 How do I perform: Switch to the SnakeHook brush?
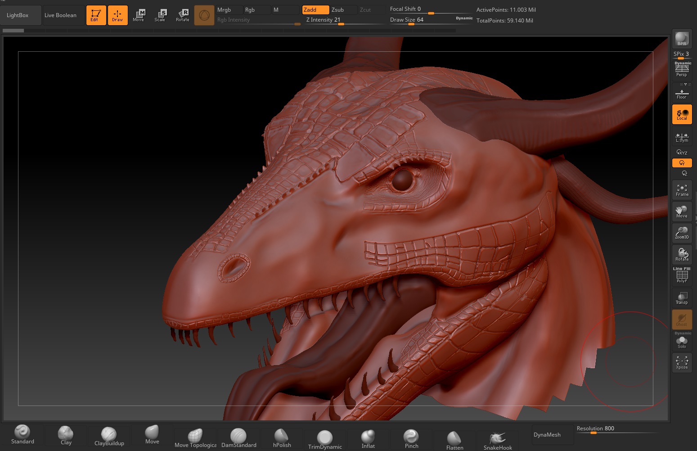pos(498,441)
